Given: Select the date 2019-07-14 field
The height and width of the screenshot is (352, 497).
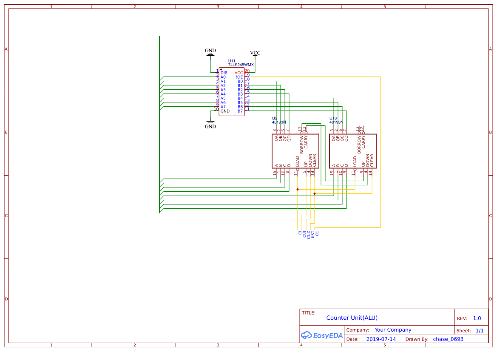Looking at the screenshot, I should [381, 339].
